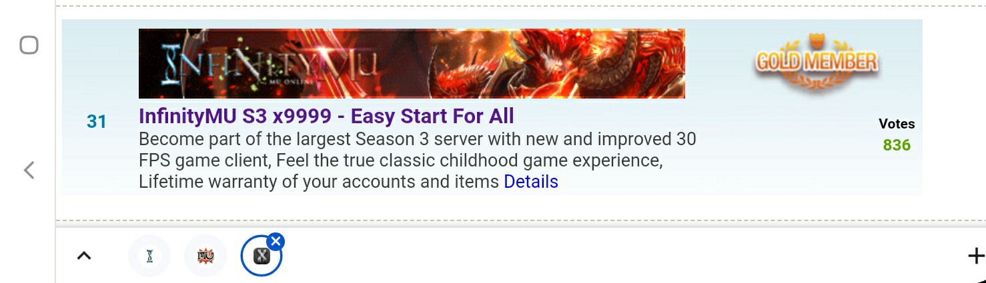Viewport: 986px width, 283px height.
Task: Click the 836 votes count
Action: [x=897, y=145]
